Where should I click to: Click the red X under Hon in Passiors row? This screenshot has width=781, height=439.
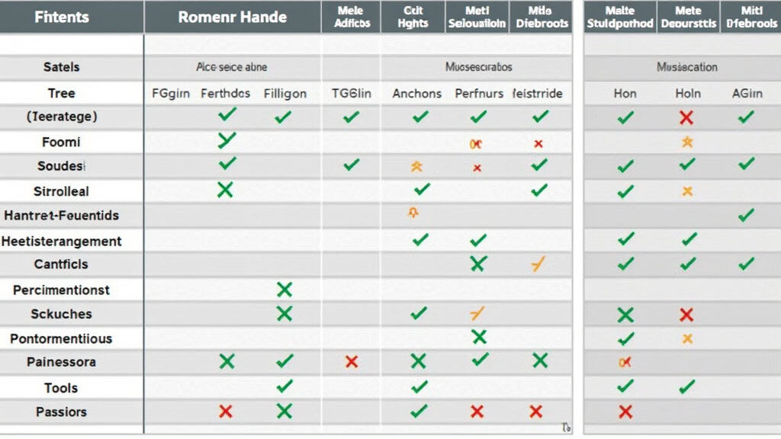pyautogui.click(x=625, y=412)
